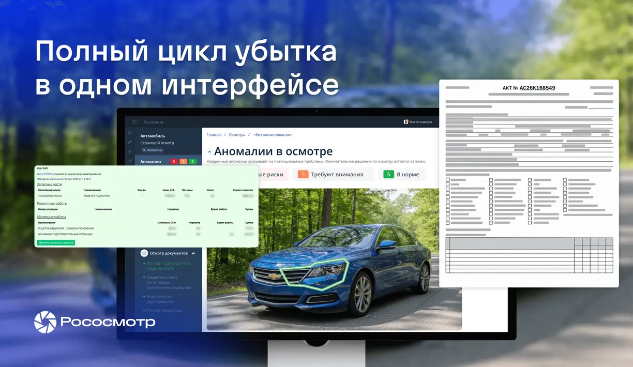Click the Запасные части section heading
Screen dimensions: 633x367
click(x=49, y=184)
